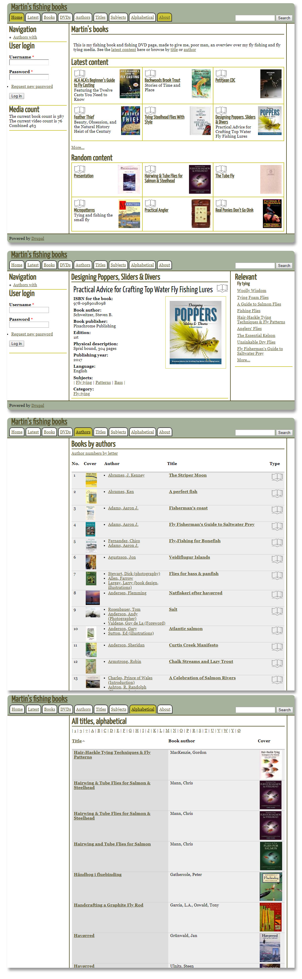This screenshot has height=979, width=302.
Task: Click Feather Thief cover thumbnail
Action: pyautogui.click(x=130, y=121)
